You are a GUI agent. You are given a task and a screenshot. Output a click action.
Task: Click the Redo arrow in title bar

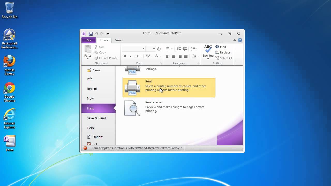click(102, 34)
